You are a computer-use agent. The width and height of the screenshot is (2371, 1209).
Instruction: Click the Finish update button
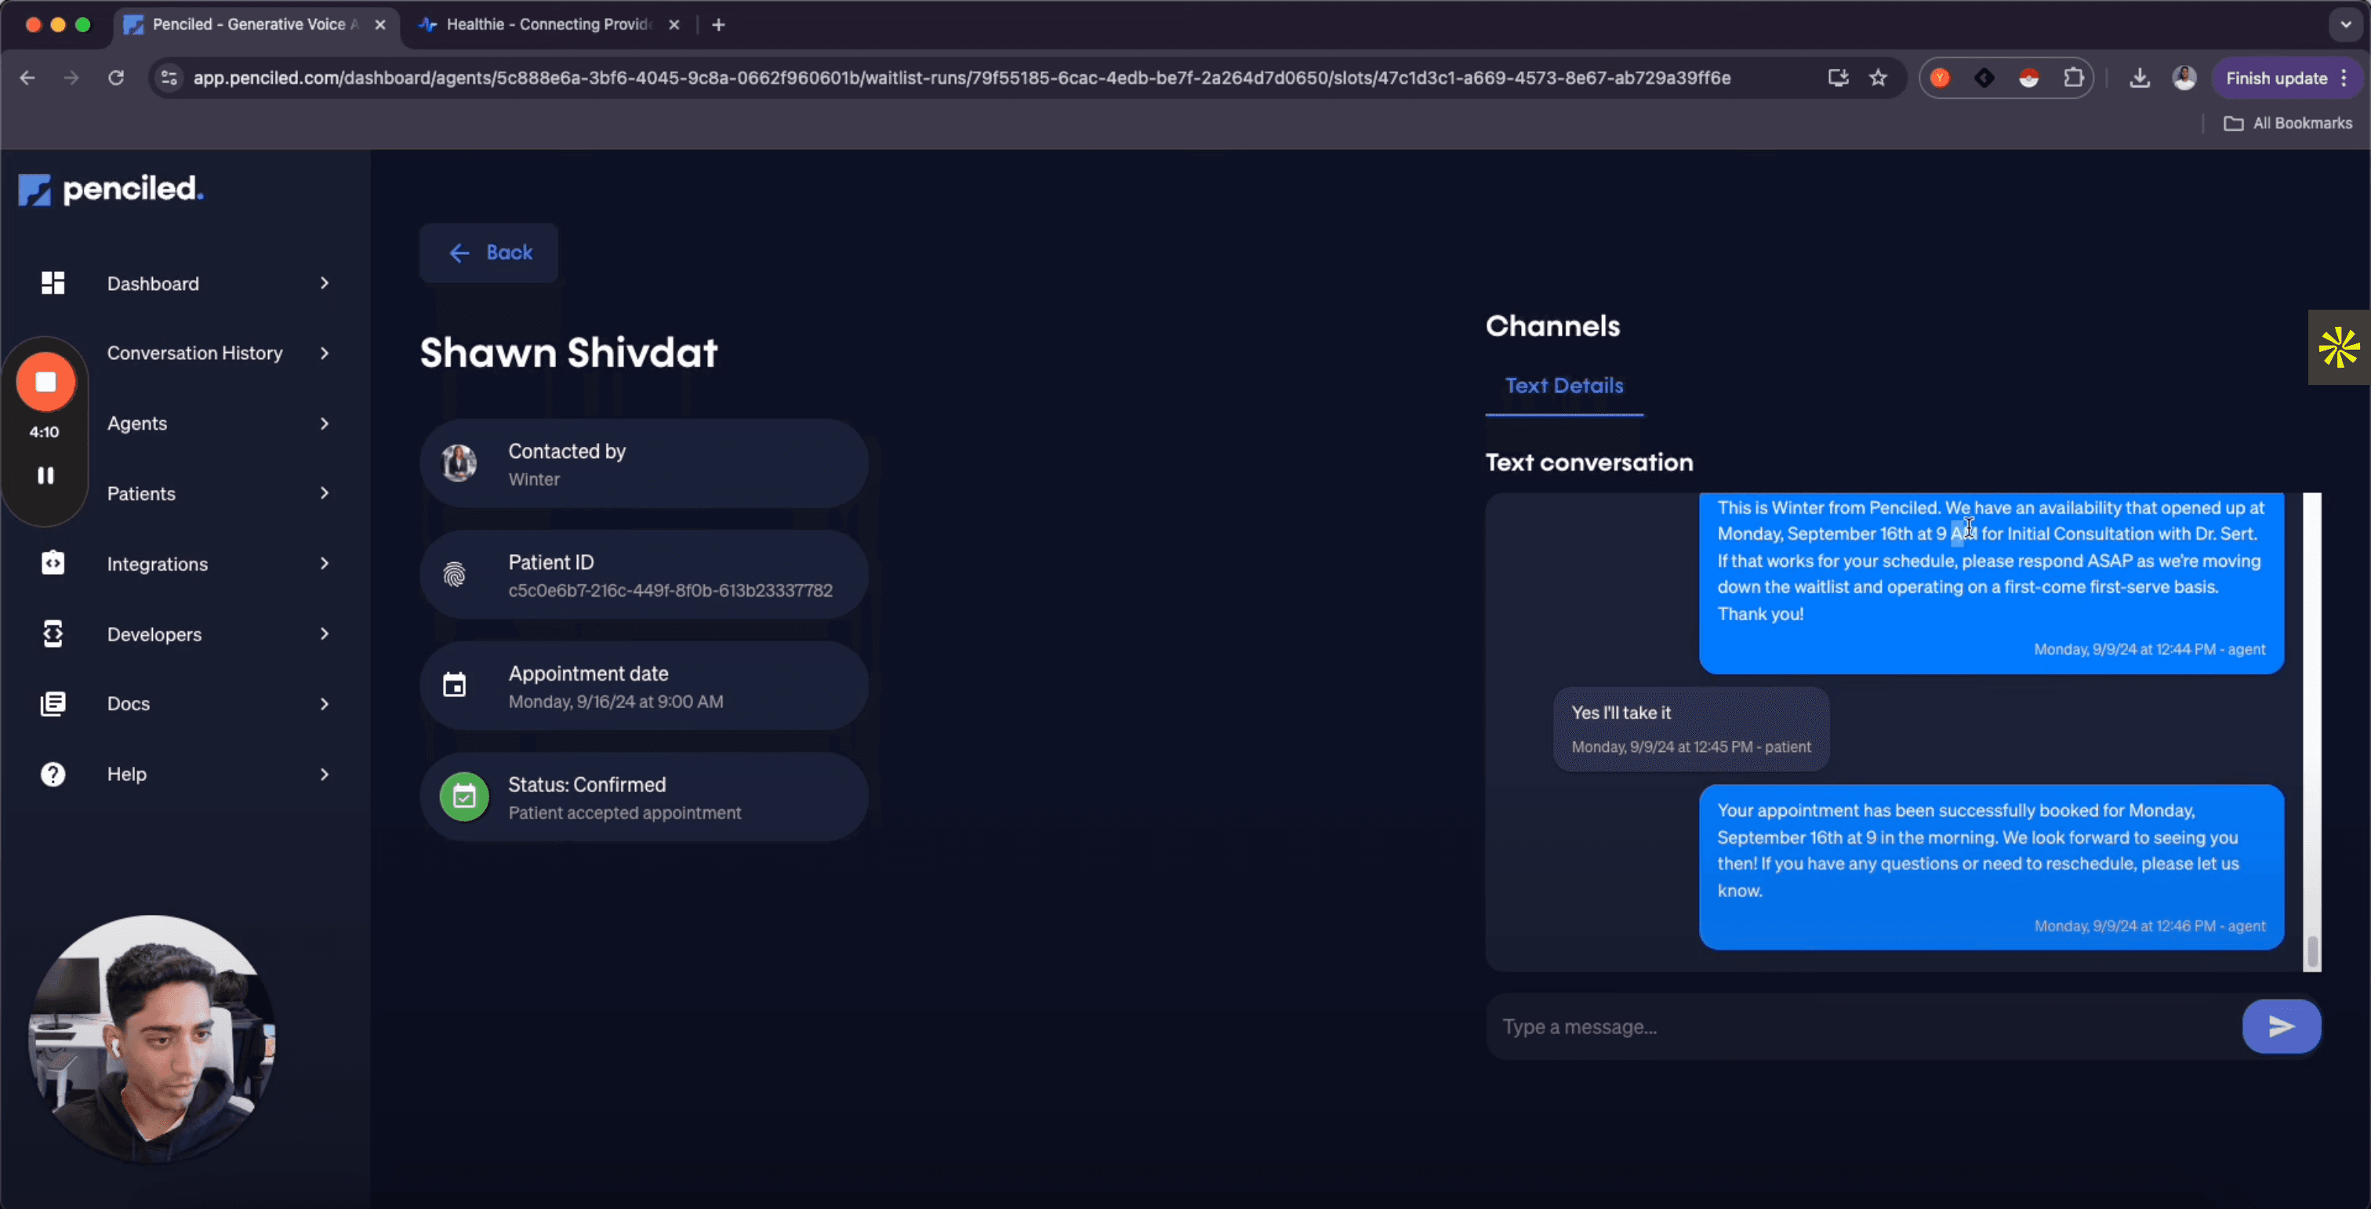(2275, 78)
